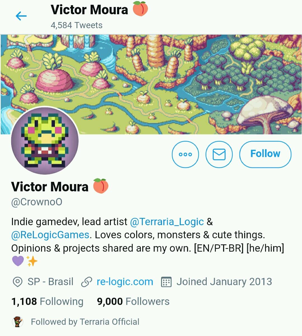Open the Terraria Official small avatar

pos(18,322)
